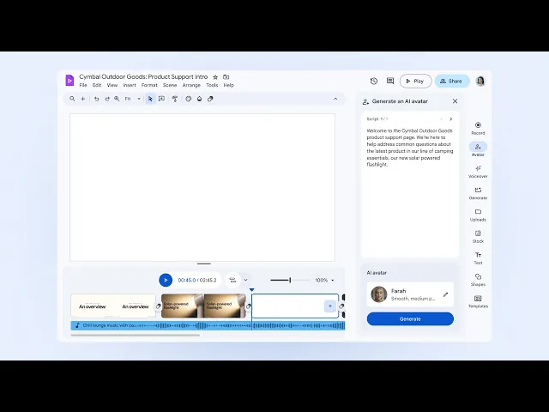Select the Chill lounge music audio track
549x412 pixels.
pyautogui.click(x=208, y=325)
